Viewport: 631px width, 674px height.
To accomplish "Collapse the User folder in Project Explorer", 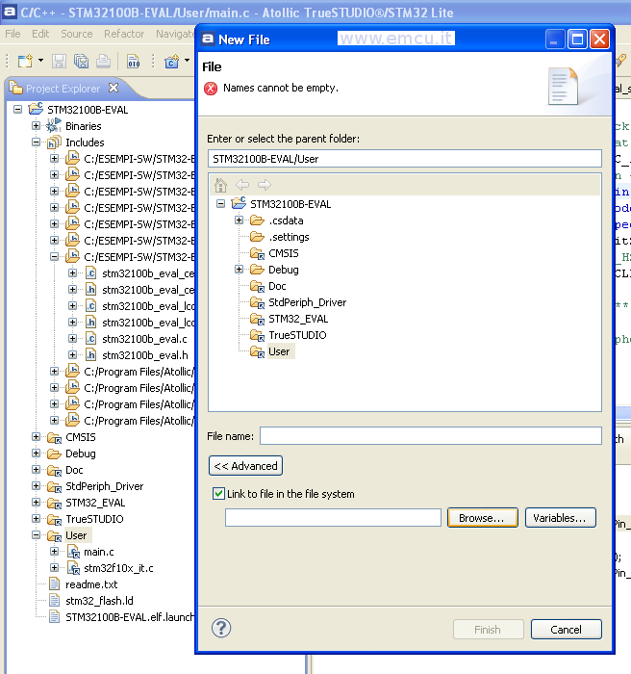I will coord(37,535).
